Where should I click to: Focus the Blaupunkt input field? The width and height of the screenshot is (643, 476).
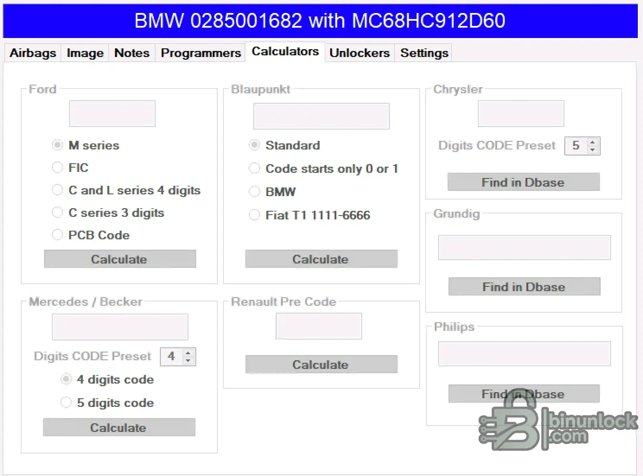click(321, 116)
